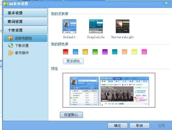
Task: Select 音效插件 sidebar entry label
Action: (22, 53)
